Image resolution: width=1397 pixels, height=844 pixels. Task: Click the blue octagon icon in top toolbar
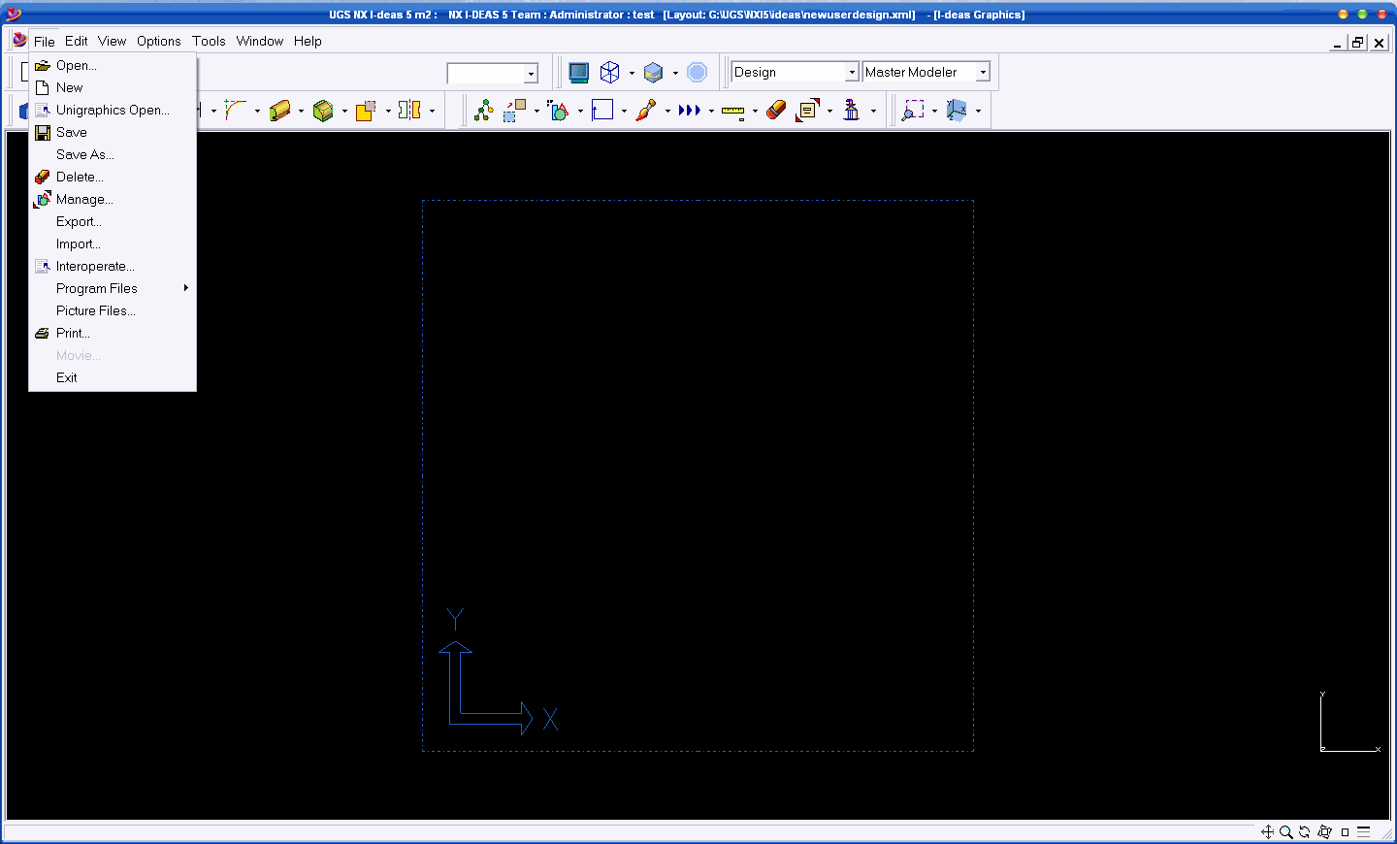point(697,73)
